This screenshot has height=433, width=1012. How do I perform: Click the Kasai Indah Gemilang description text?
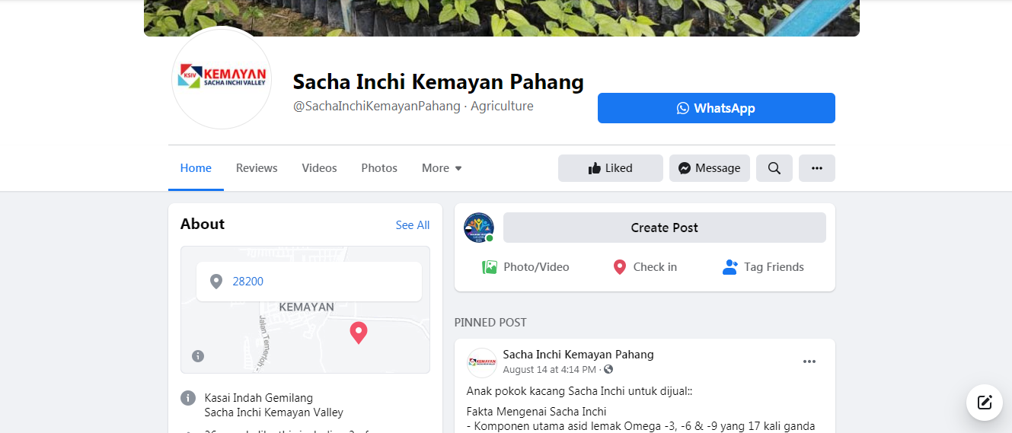pyautogui.click(x=259, y=398)
